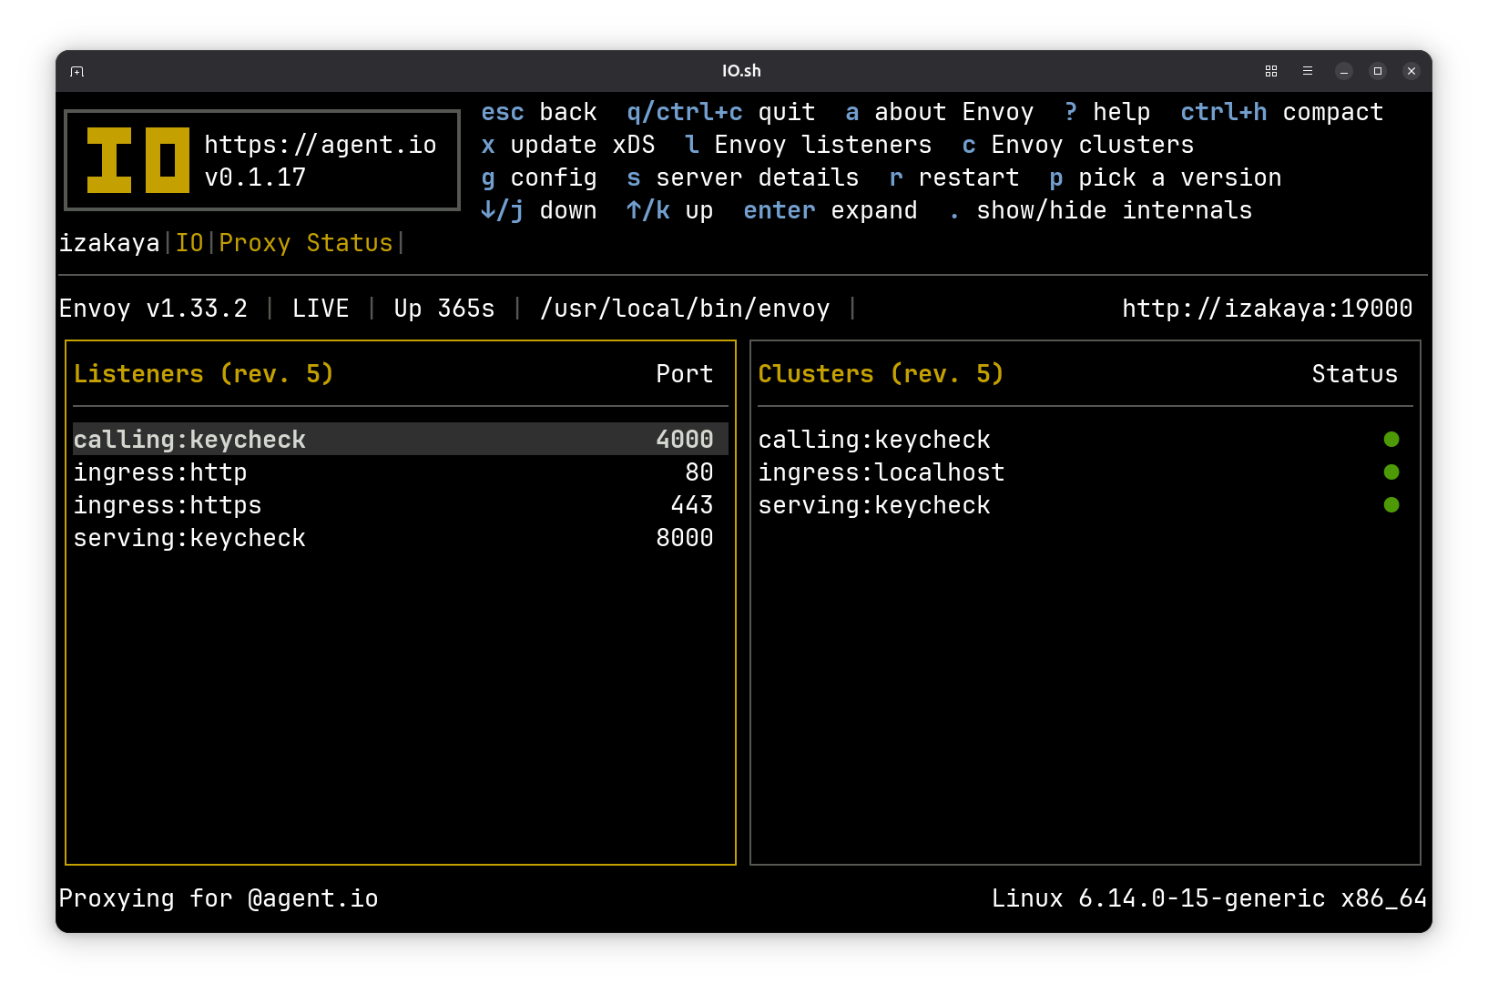
Task: Select the calling:keycheck listener row
Action: click(401, 439)
